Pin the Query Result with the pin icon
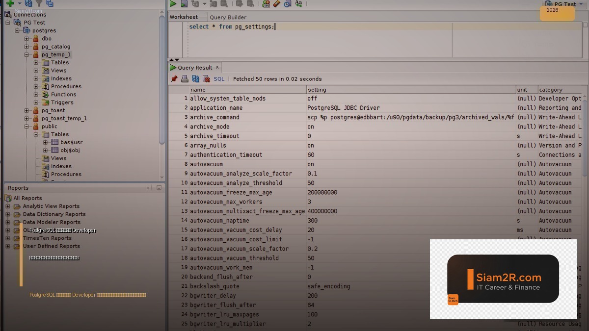Image resolution: width=589 pixels, height=331 pixels. point(174,79)
